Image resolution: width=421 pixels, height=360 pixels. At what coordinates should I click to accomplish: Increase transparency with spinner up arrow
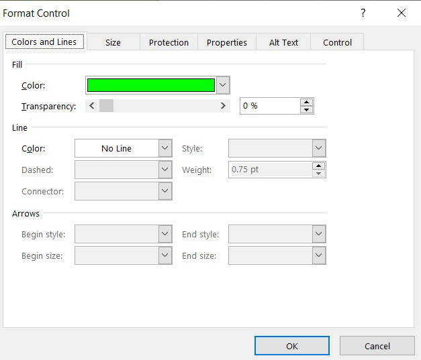point(307,103)
